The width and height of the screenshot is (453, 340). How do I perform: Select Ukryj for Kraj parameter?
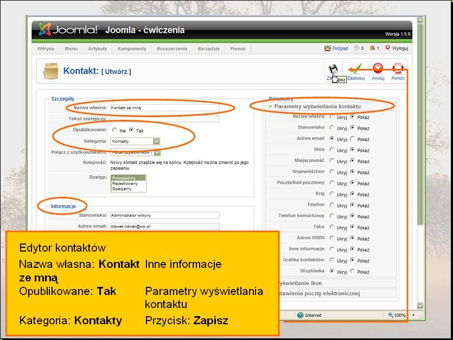click(331, 194)
